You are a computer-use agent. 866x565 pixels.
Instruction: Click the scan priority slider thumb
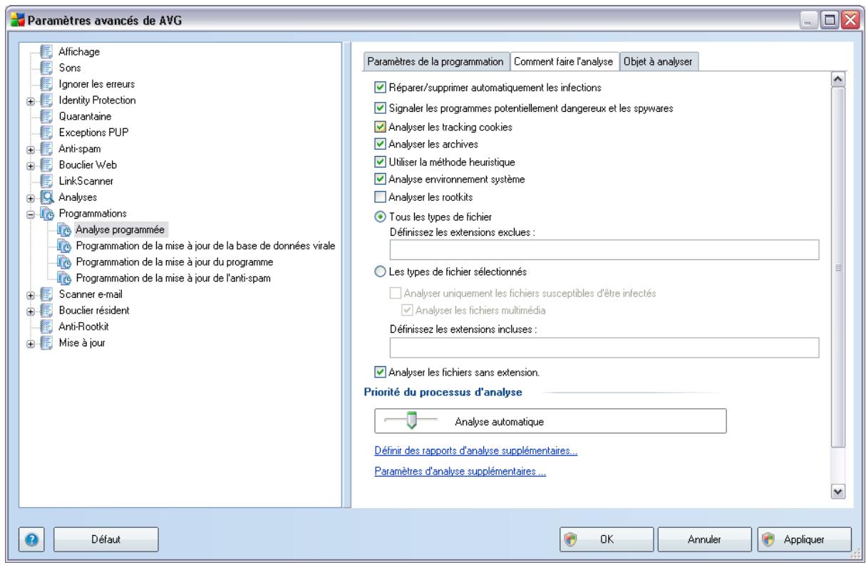411,421
